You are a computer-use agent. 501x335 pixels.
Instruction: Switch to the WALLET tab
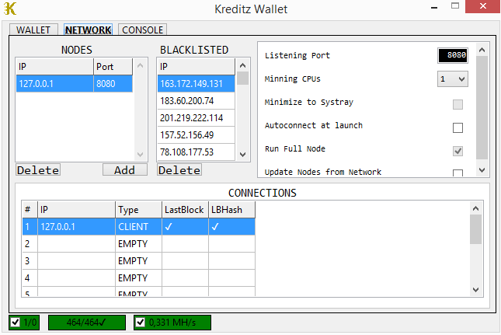point(33,30)
